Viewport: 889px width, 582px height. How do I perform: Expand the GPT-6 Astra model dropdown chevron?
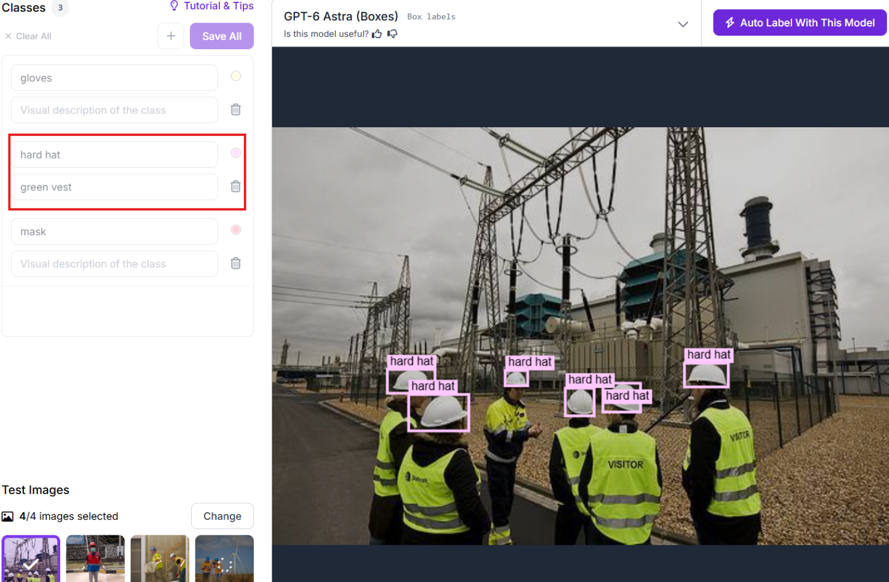coord(683,25)
